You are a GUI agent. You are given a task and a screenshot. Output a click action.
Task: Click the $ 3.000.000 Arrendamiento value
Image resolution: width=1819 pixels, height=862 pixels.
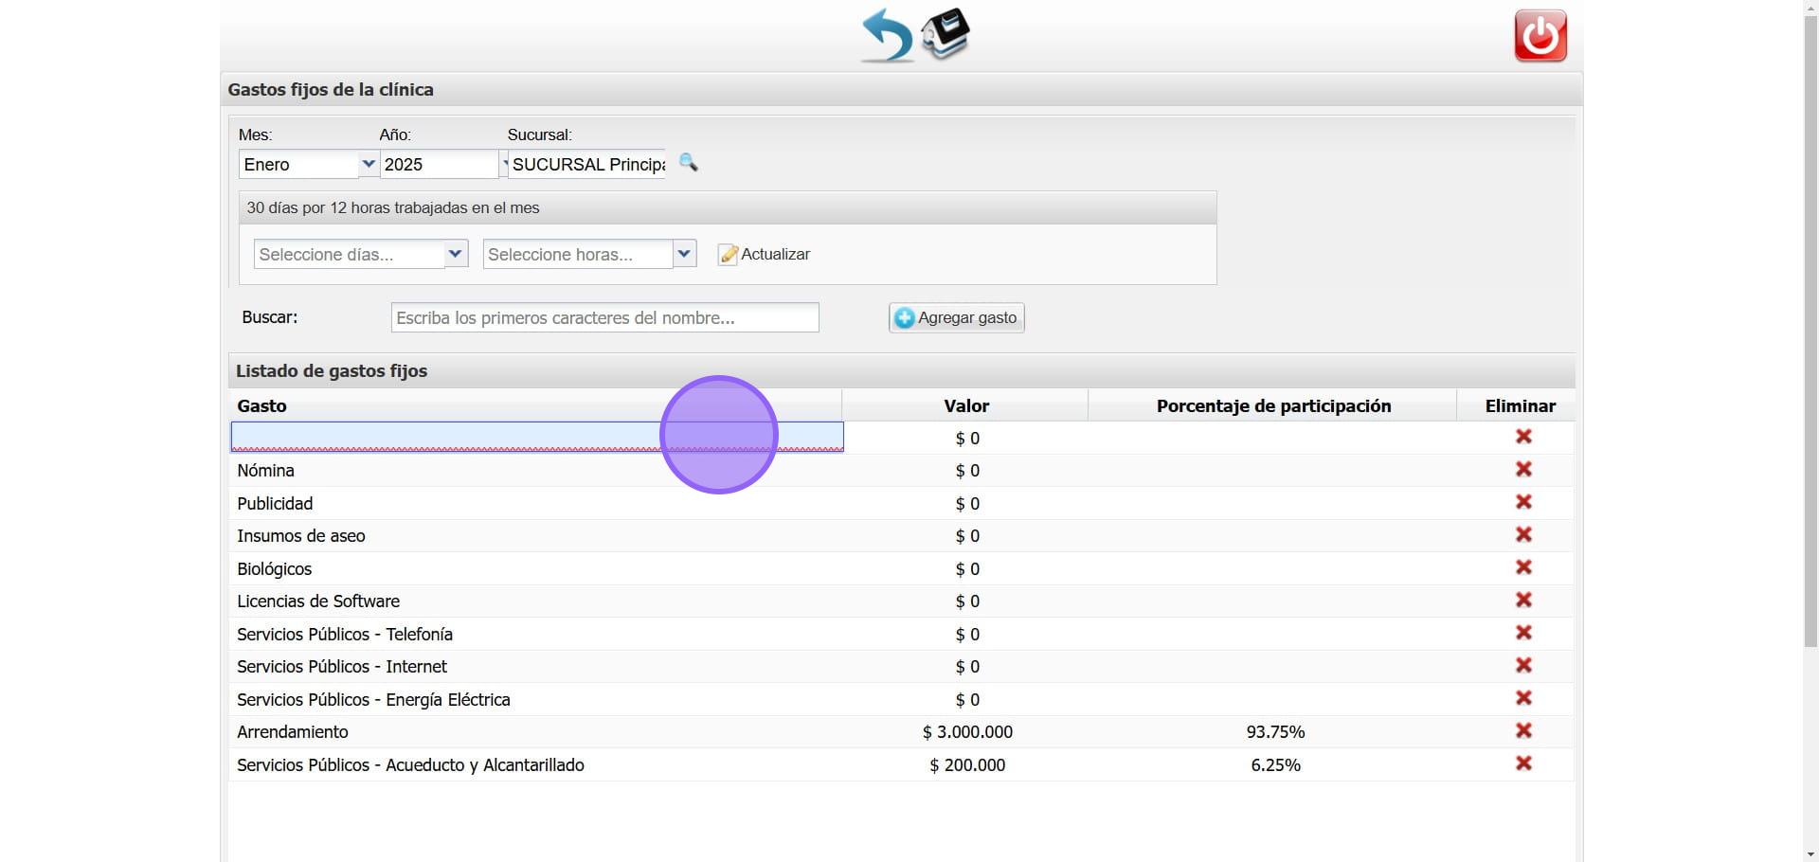[x=967, y=732]
